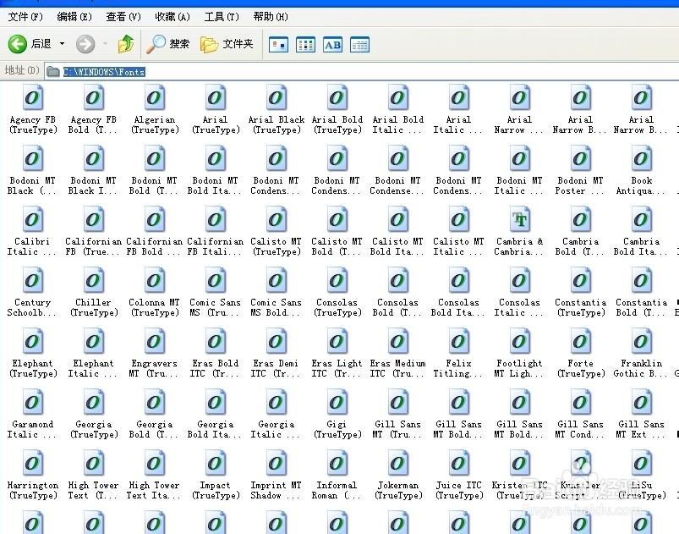Select the Georgia (TrueType) font
This screenshot has width=679, height=534.
94,415
